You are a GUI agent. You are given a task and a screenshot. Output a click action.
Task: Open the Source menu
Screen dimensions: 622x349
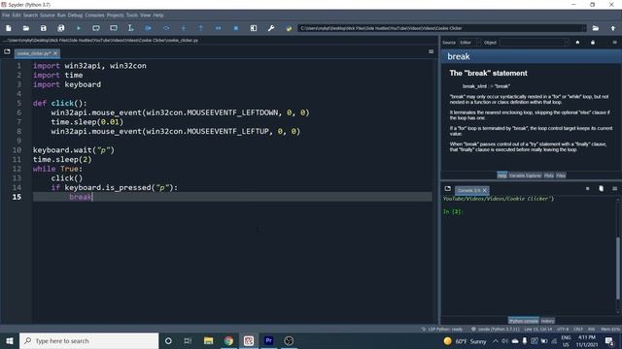pyautogui.click(x=48, y=16)
